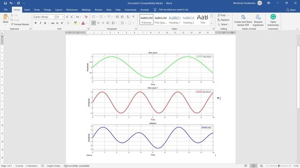
Task: Click red font color button
Action: tap(83, 23)
